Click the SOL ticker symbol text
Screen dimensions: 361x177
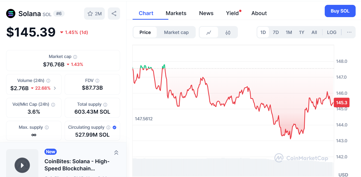point(47,14)
